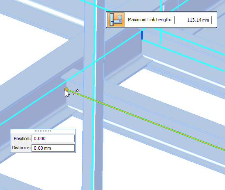Click the "Position:" label text
The image size is (225, 190).
tap(22, 138)
